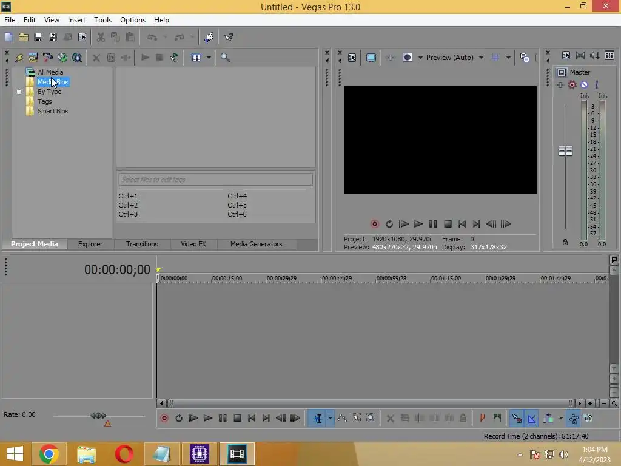Image resolution: width=621 pixels, height=466 pixels.
Task: Click the tags input field
Action: (x=215, y=180)
